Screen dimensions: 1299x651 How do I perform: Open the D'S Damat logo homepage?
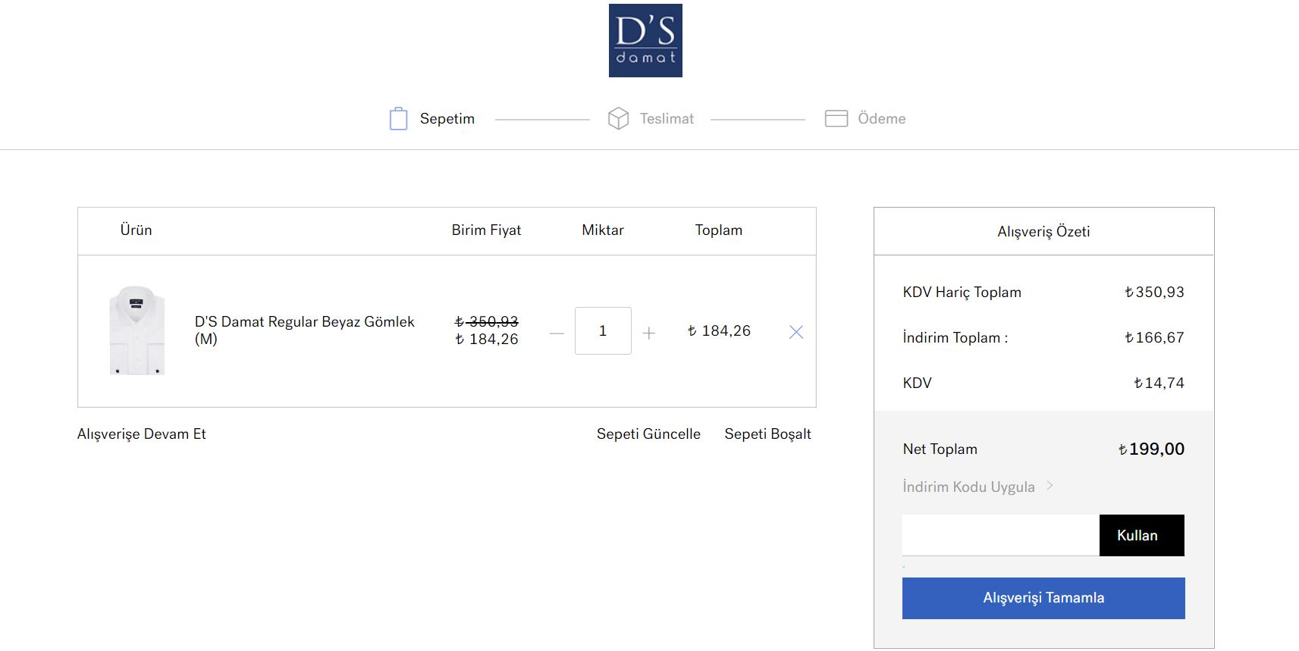tap(645, 40)
